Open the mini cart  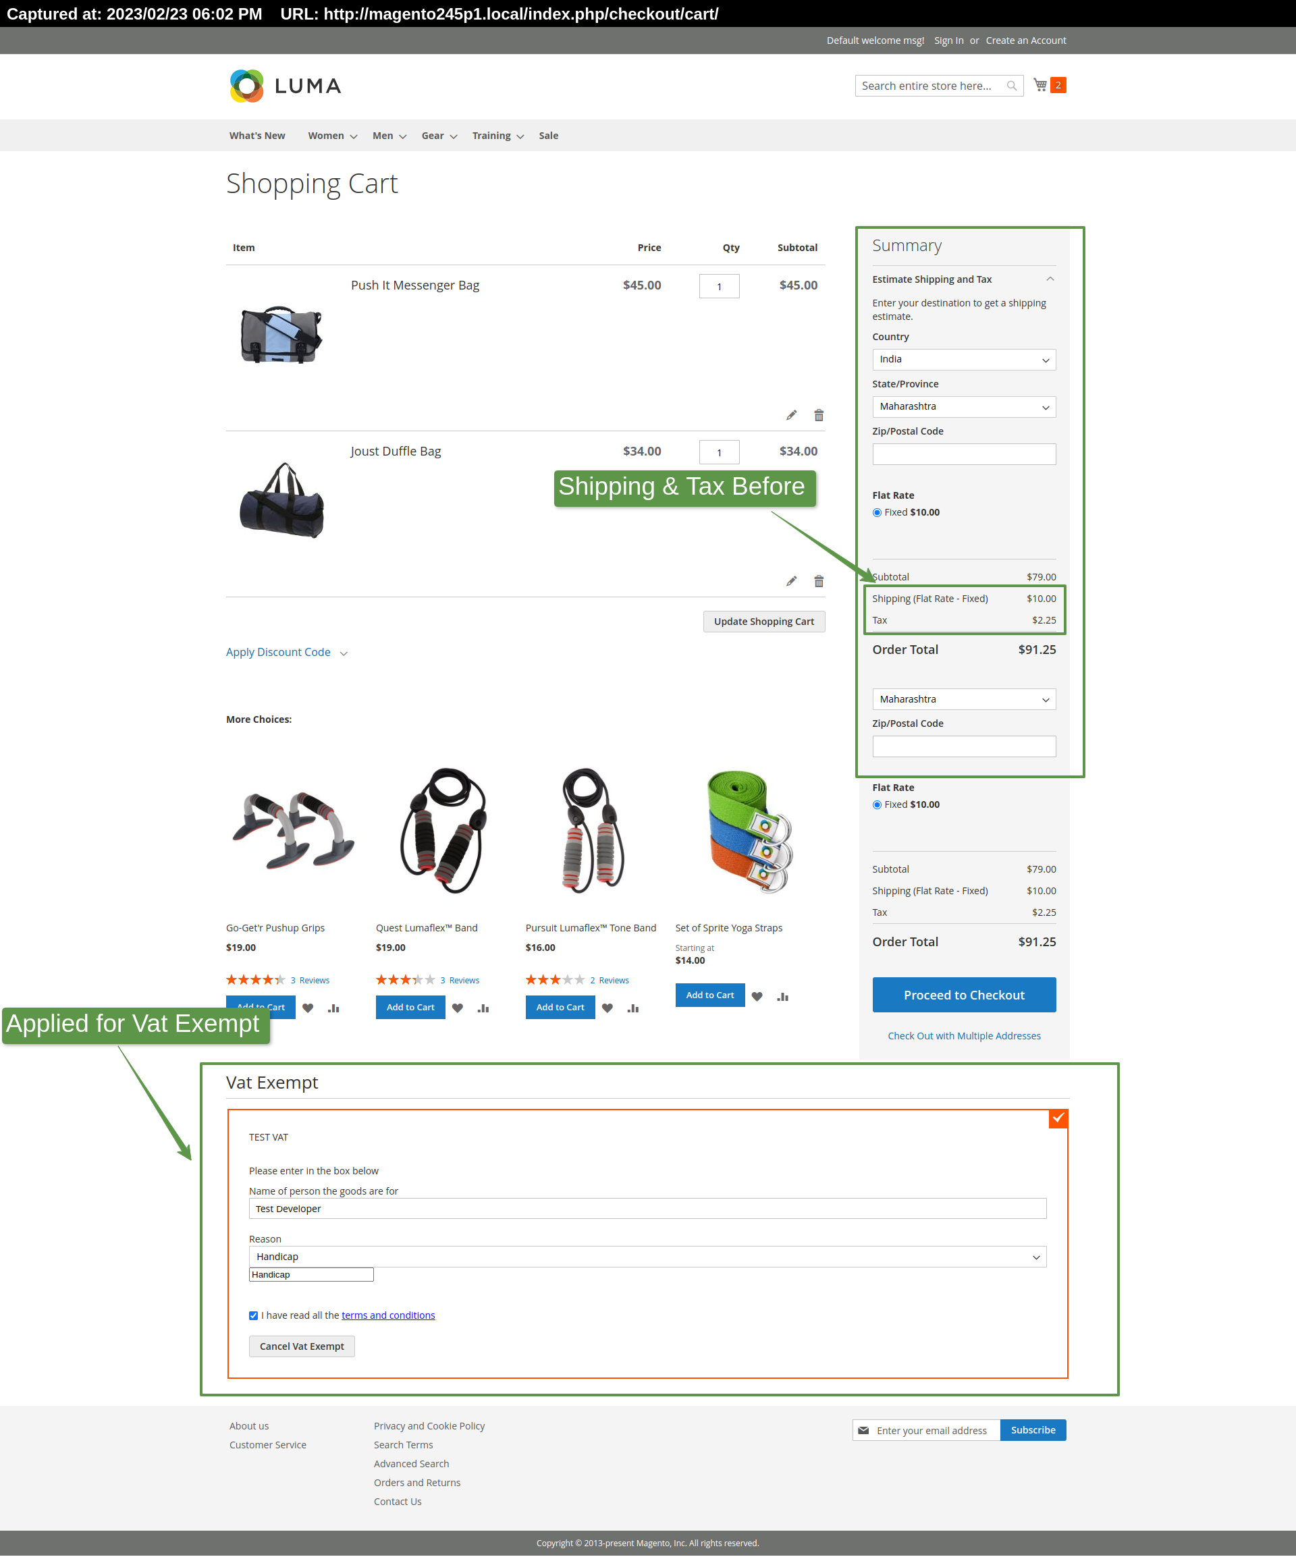pos(1042,84)
